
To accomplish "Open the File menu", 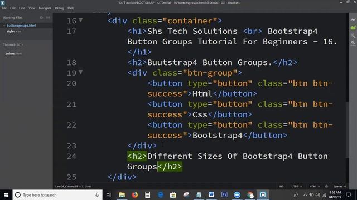I will (x=4, y=8).
